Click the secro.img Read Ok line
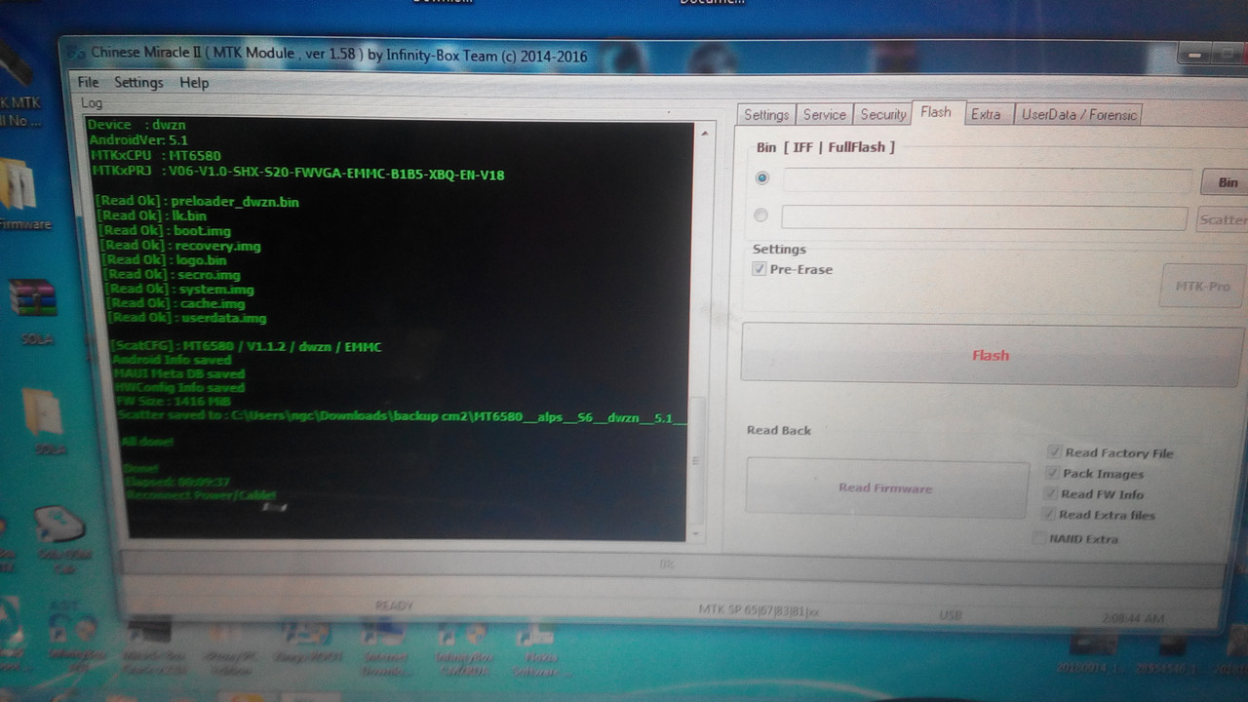 click(174, 275)
